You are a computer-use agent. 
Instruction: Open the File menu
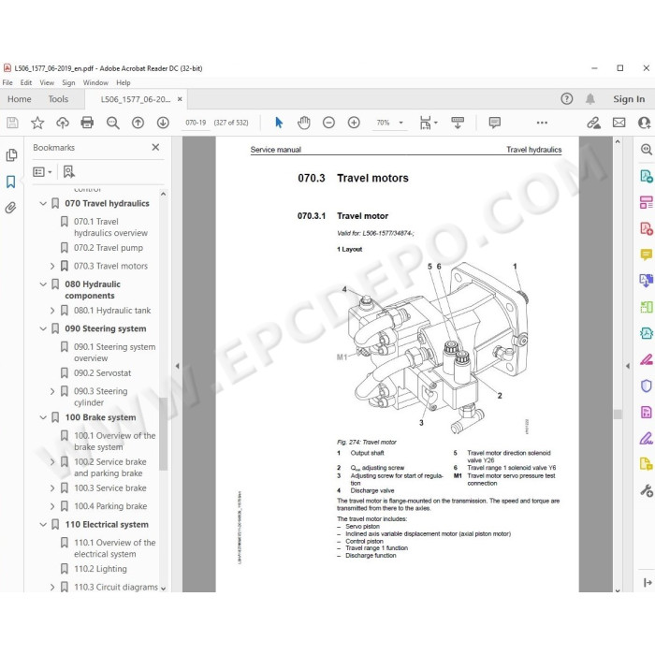[7, 82]
